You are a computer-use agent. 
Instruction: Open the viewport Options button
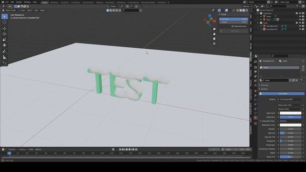click(x=247, y=6)
